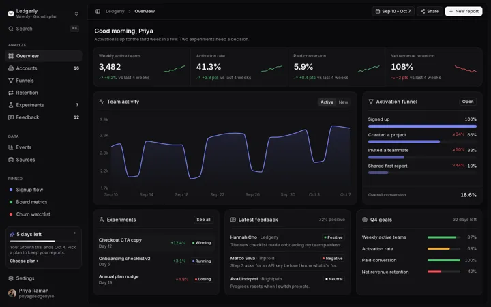Image resolution: width=491 pixels, height=307 pixels.
Task: Click the Events chart icon
Action: [11, 147]
